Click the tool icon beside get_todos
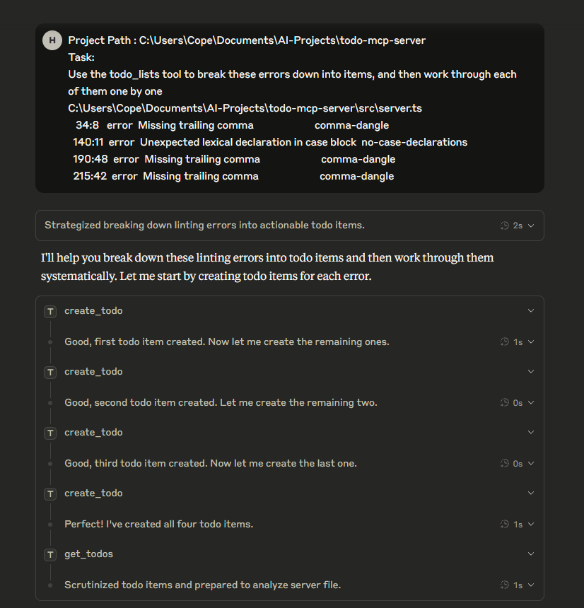This screenshot has width=584, height=608. pyautogui.click(x=50, y=554)
